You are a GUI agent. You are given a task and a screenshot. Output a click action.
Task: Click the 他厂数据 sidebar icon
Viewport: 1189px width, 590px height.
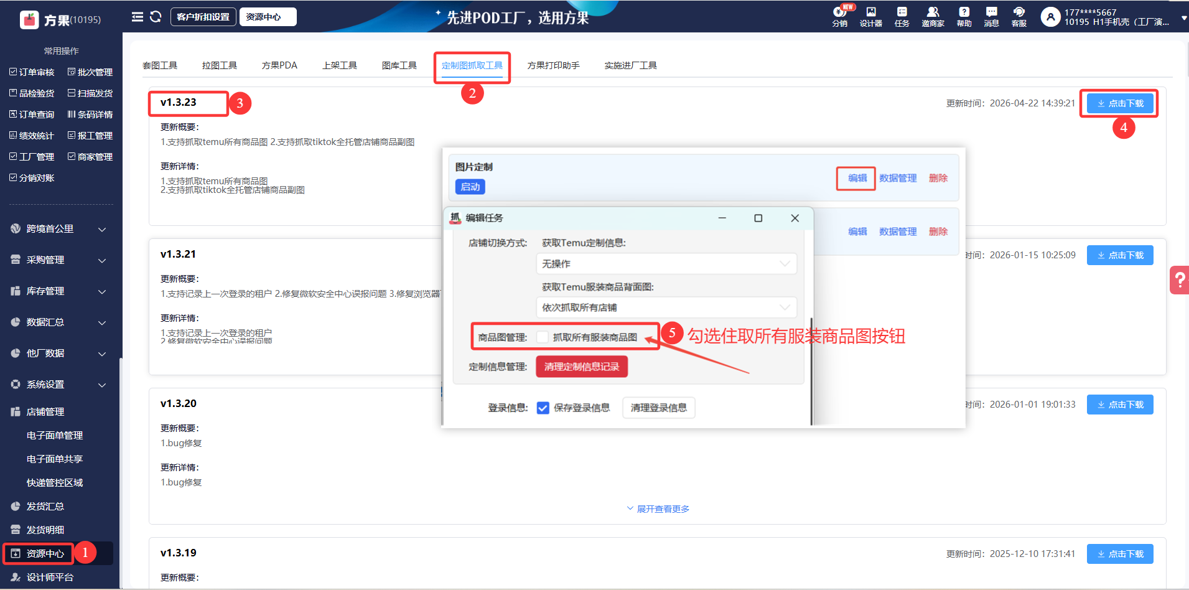point(16,354)
